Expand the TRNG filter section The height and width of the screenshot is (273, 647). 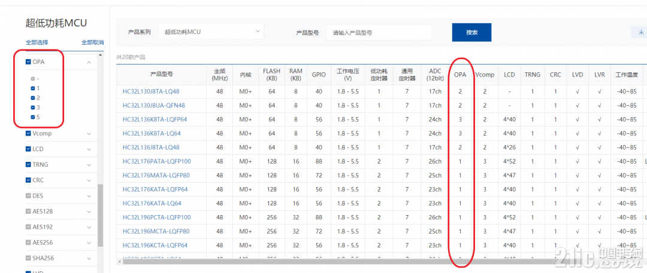click(89, 165)
